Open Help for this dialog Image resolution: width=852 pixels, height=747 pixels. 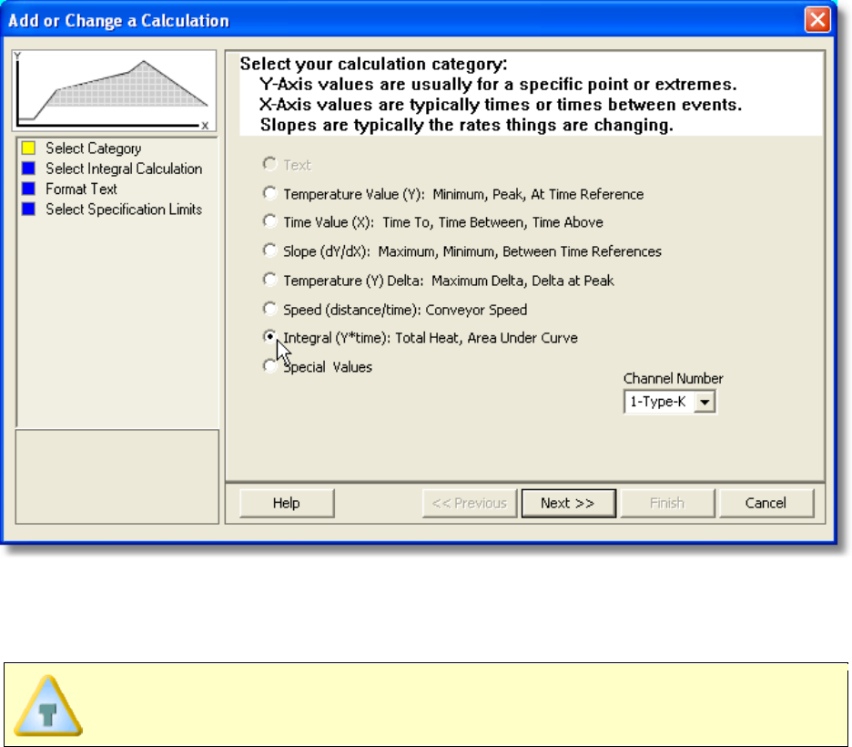[x=287, y=504]
